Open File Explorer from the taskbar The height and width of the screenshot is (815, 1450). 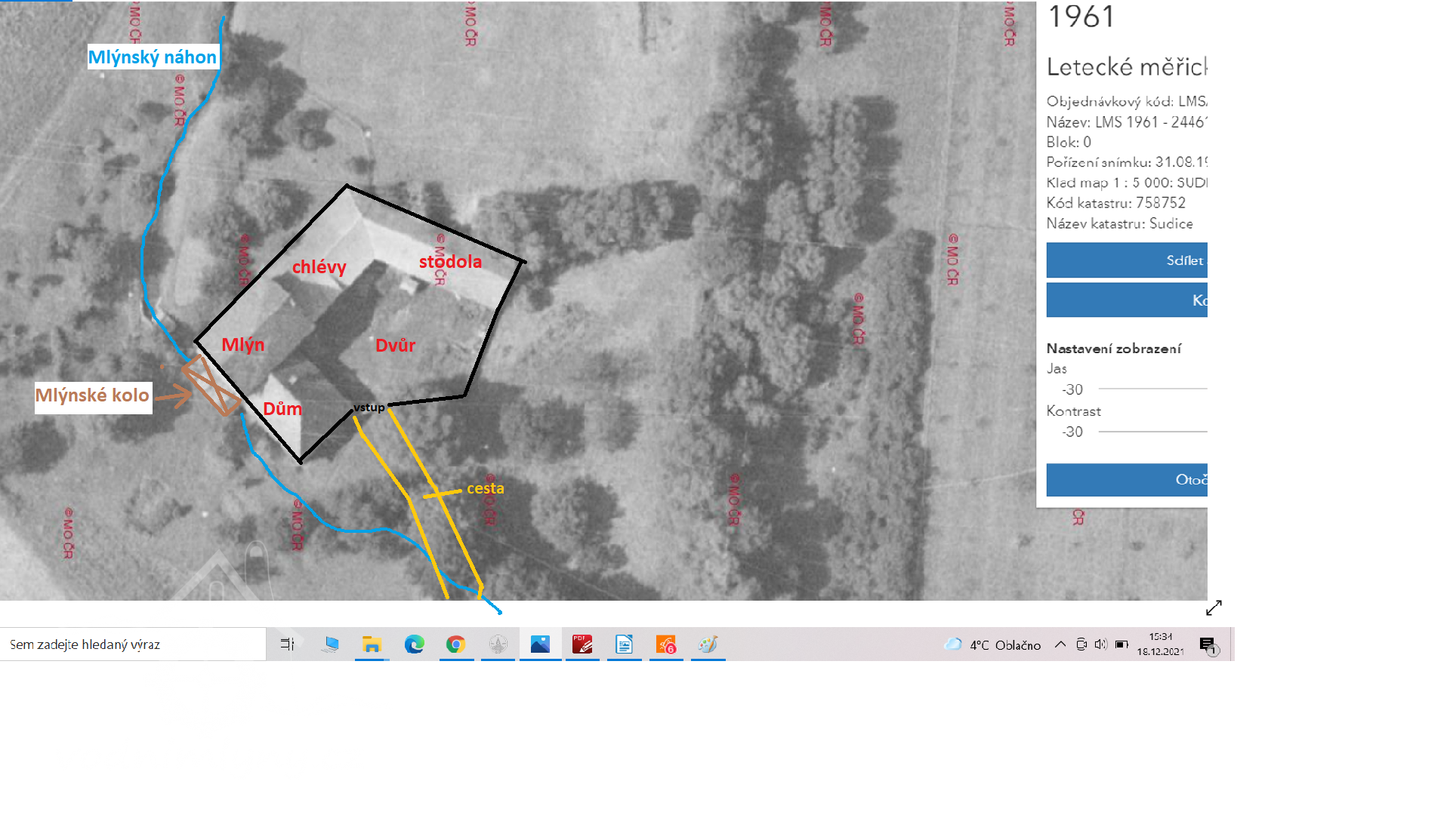(x=372, y=644)
